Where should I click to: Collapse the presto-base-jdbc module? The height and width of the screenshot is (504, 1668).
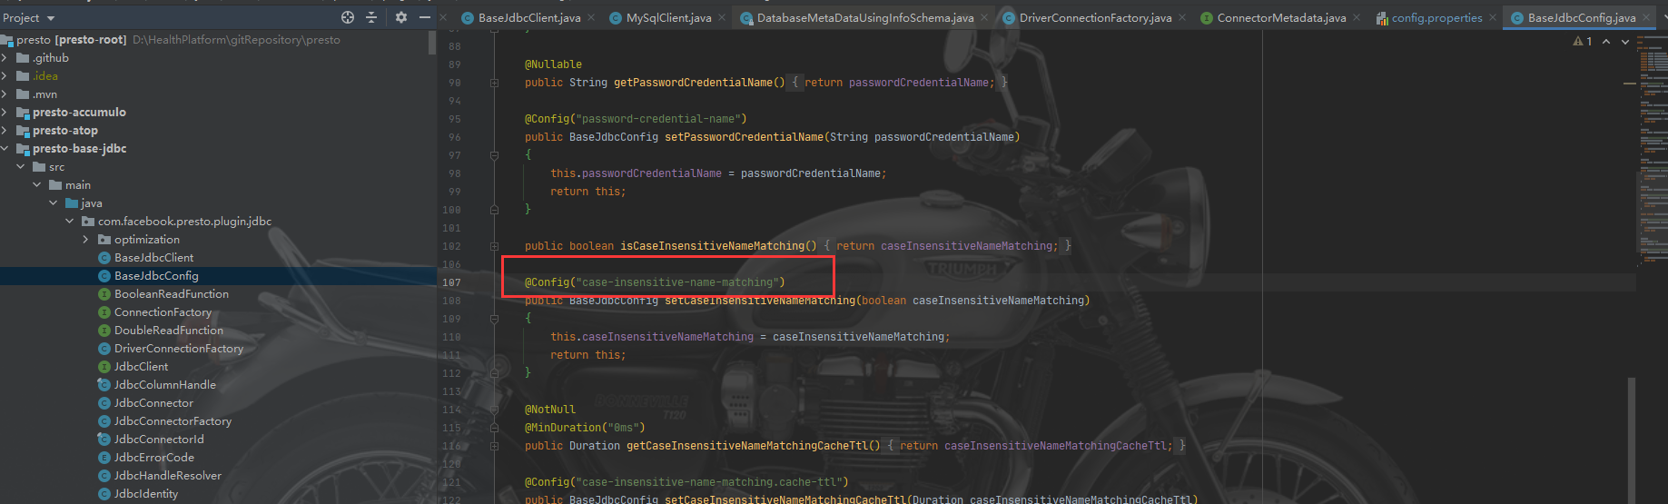pos(5,149)
